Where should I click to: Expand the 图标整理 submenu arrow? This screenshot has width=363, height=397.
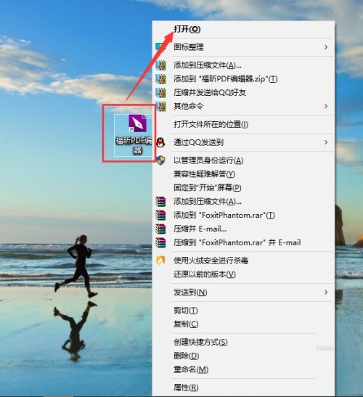coord(326,47)
